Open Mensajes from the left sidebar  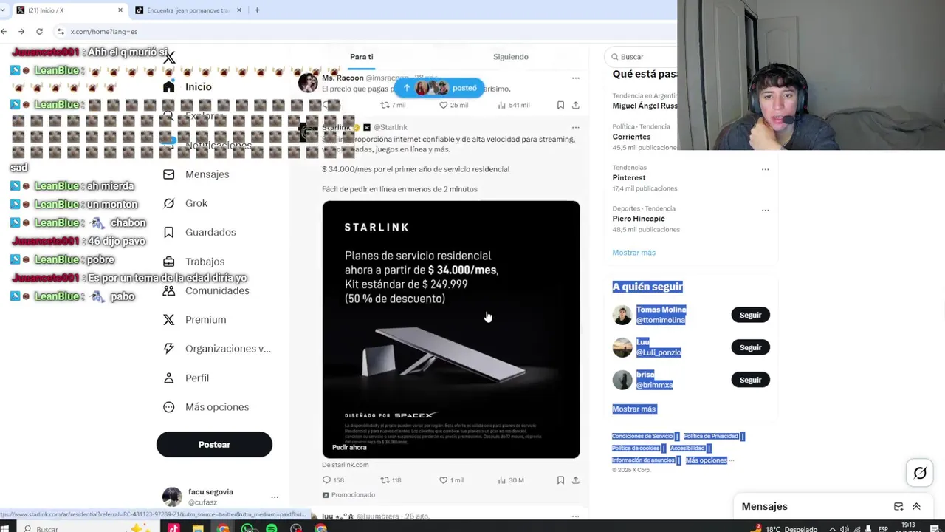pos(196,174)
